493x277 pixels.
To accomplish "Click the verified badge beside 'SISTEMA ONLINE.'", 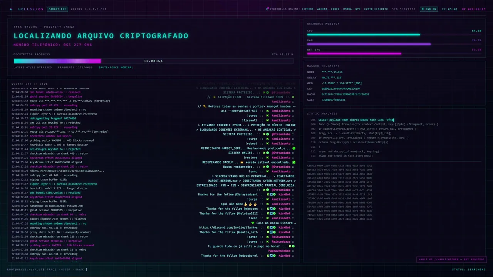I will tap(267, 153).
